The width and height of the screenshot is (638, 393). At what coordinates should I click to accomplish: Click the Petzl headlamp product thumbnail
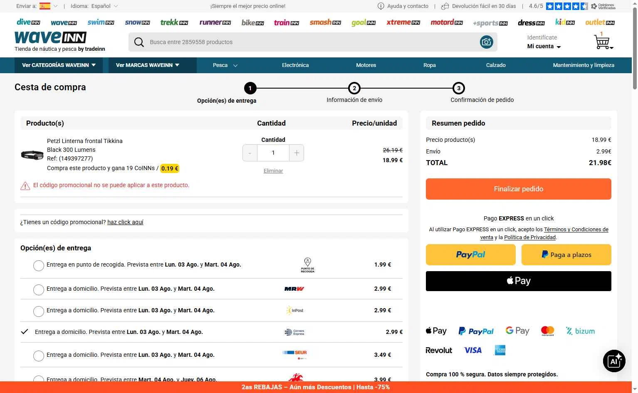(x=32, y=155)
